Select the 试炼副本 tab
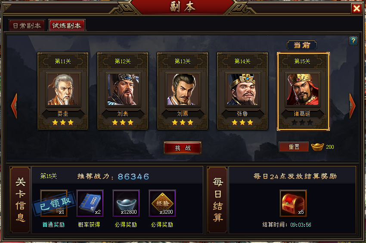This screenshot has width=366, height=243. (67, 25)
